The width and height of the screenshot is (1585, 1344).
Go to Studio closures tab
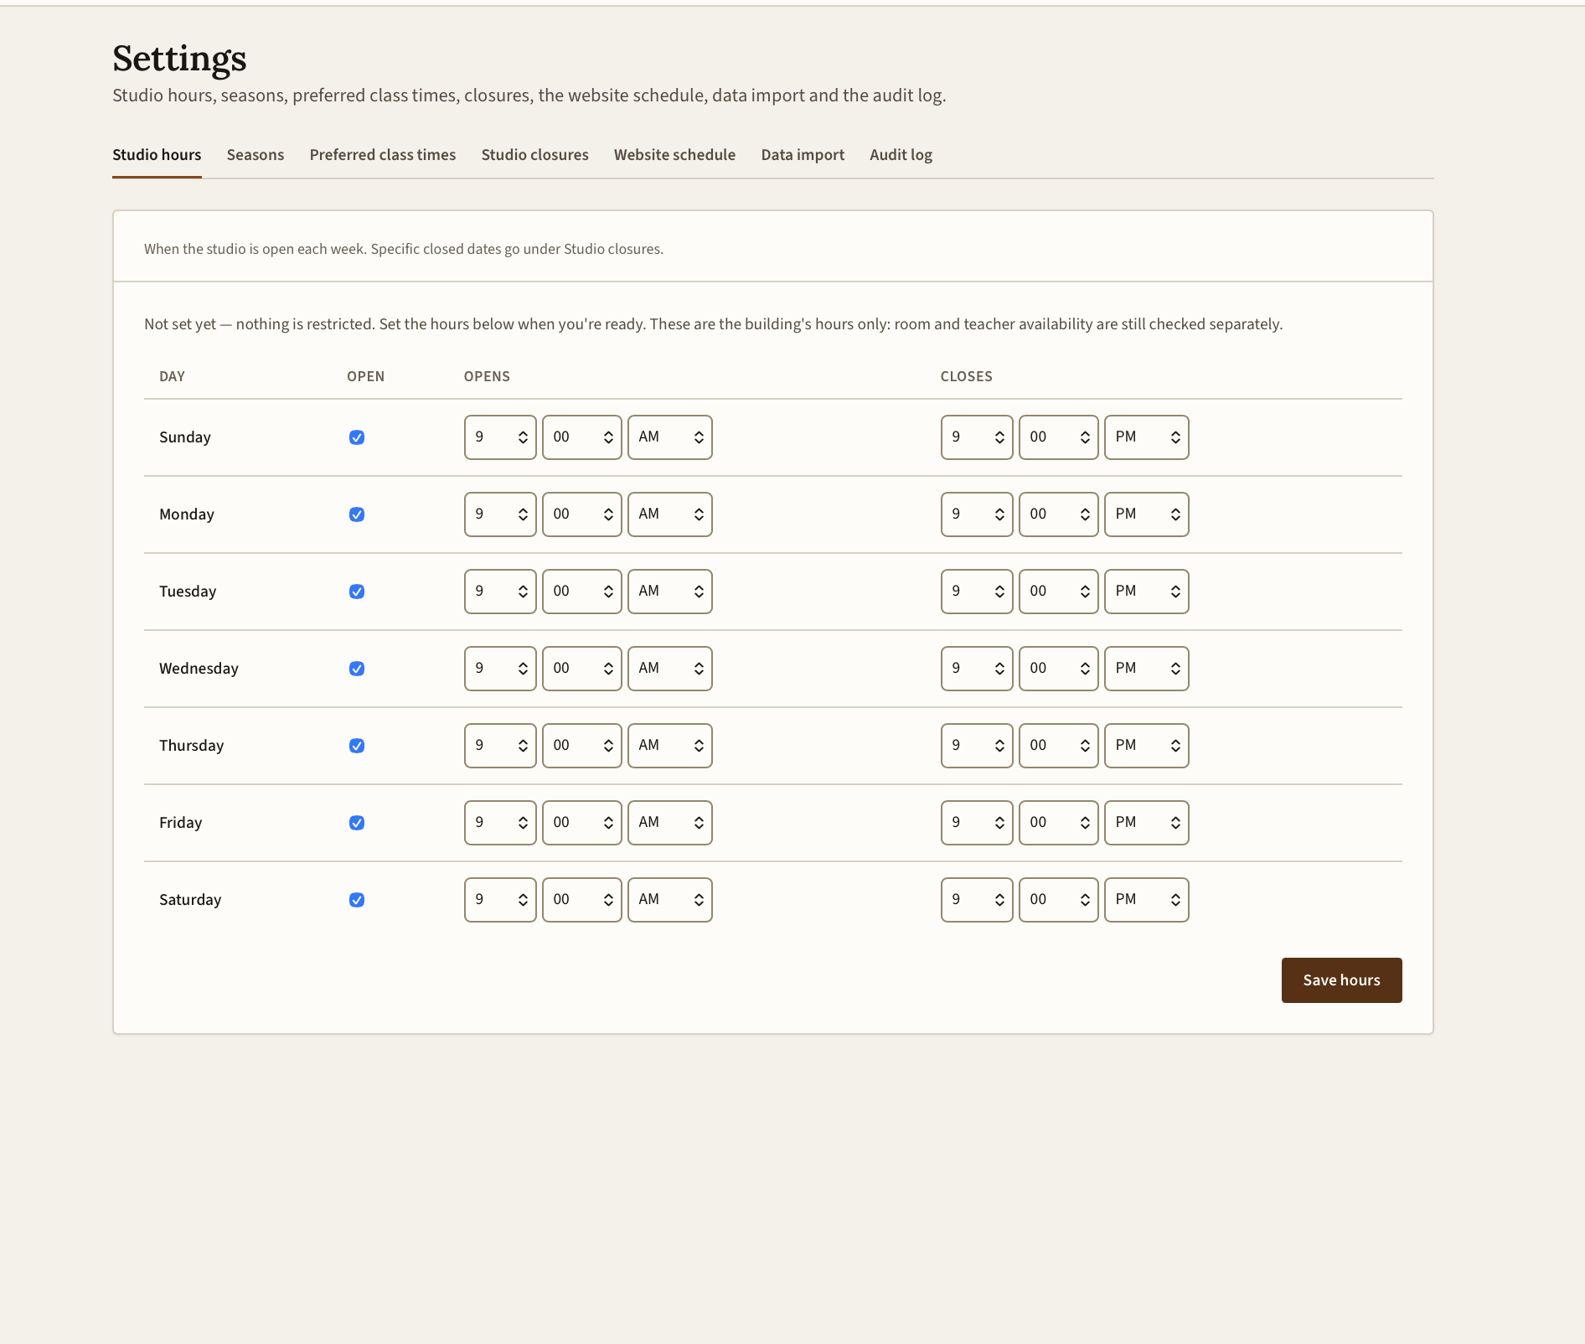pyautogui.click(x=535, y=155)
